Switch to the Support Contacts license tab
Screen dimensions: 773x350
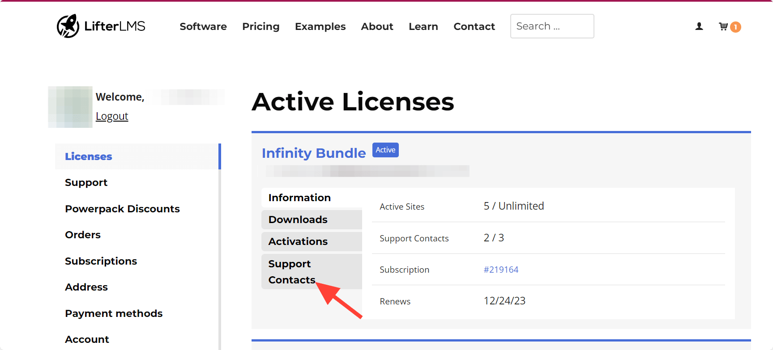312,272
